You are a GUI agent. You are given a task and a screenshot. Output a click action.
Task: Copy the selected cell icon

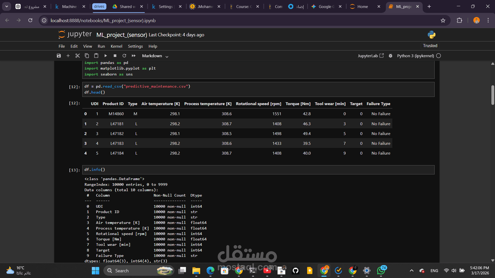(x=87, y=56)
